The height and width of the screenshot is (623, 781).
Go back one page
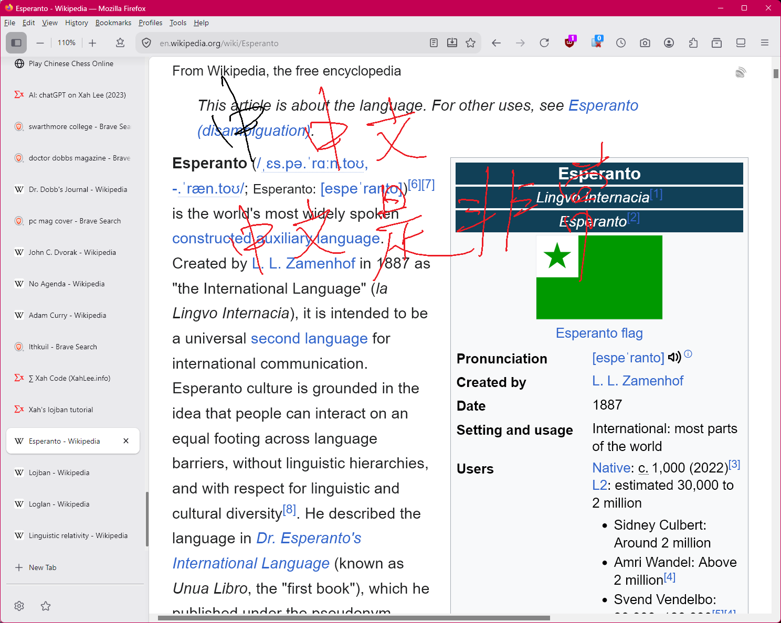point(496,43)
